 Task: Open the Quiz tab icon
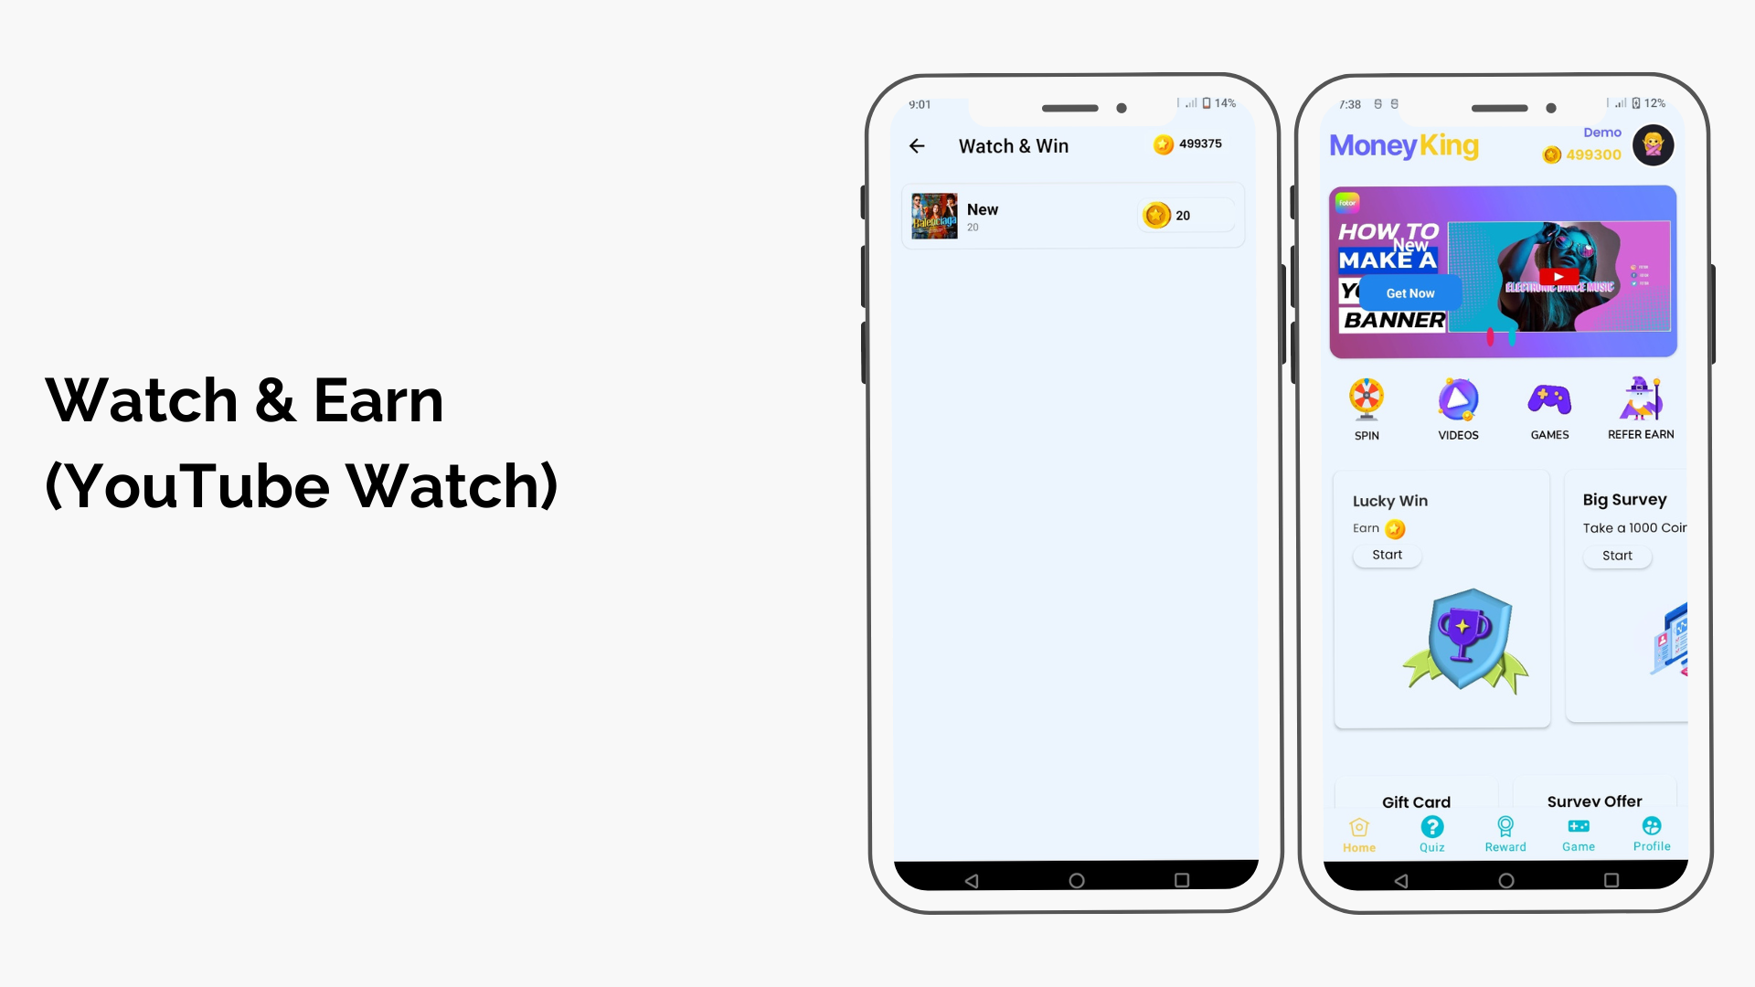[1432, 827]
